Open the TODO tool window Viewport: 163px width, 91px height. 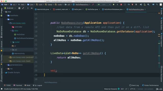click(7, 85)
